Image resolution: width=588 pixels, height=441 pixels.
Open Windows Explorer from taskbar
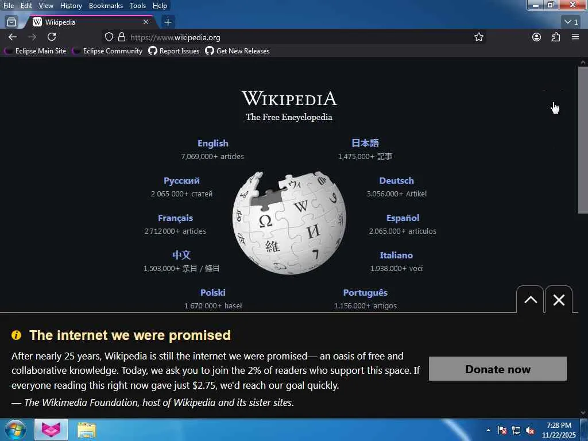[87, 430]
